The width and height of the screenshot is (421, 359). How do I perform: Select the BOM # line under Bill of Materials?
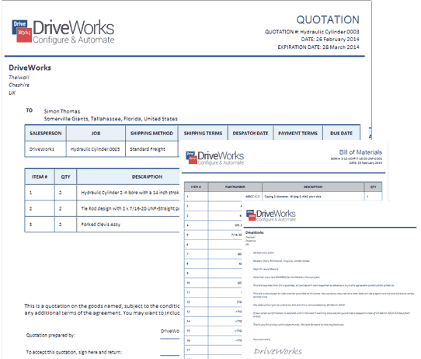coord(357,159)
